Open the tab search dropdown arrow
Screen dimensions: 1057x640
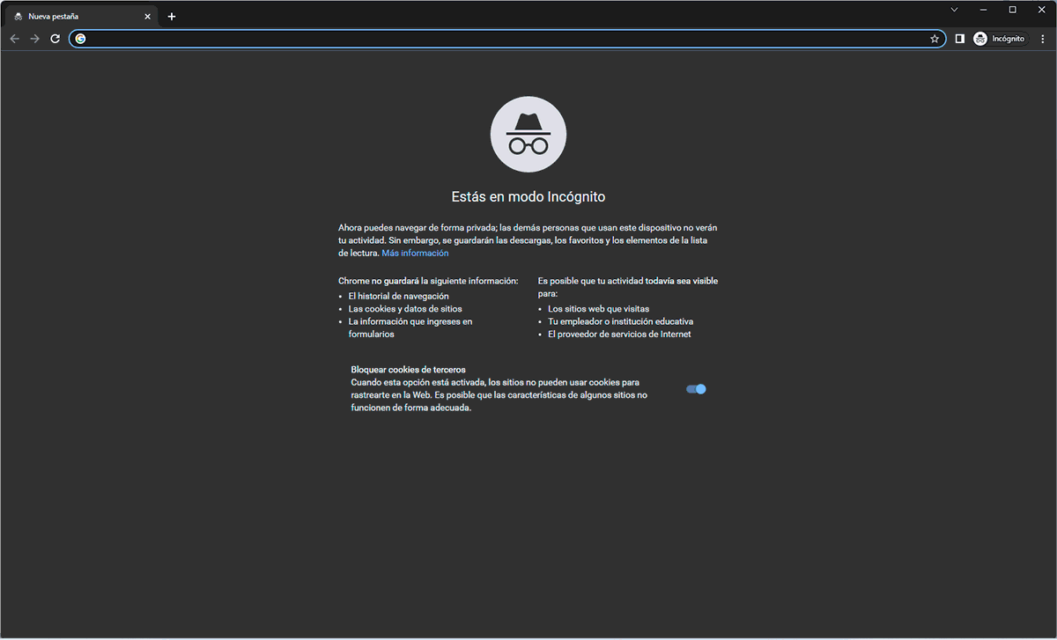click(954, 10)
